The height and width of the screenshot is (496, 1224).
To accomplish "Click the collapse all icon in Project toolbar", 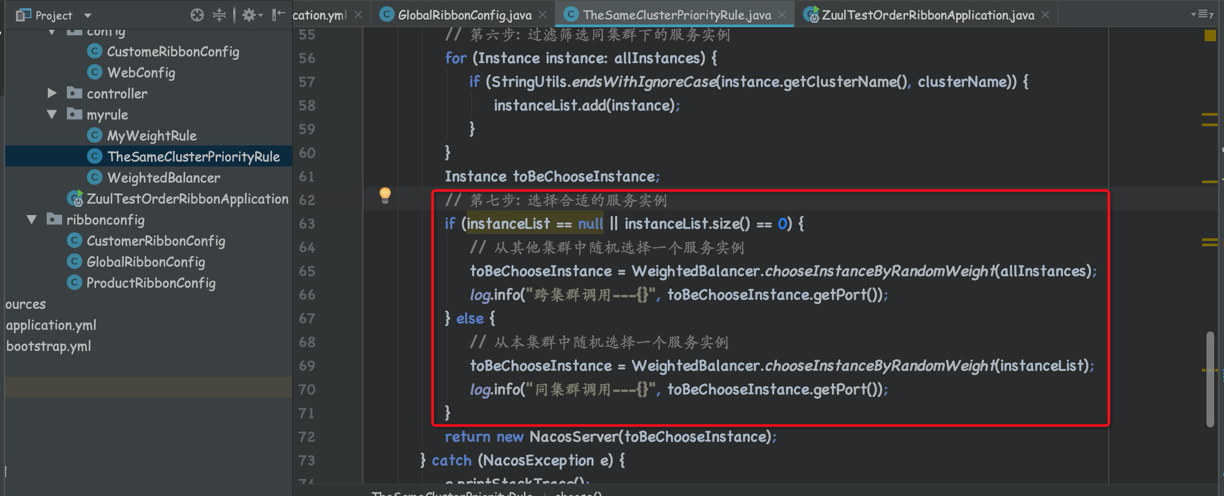I will pyautogui.click(x=219, y=15).
